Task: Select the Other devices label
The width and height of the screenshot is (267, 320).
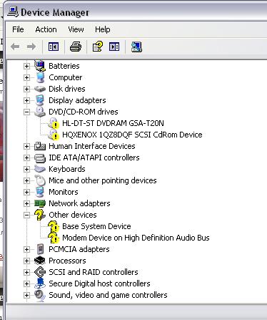Action: click(x=73, y=215)
